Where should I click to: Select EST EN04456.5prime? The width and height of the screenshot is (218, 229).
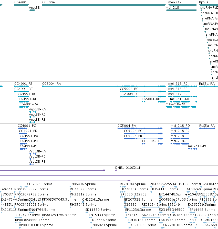point(103,220)
